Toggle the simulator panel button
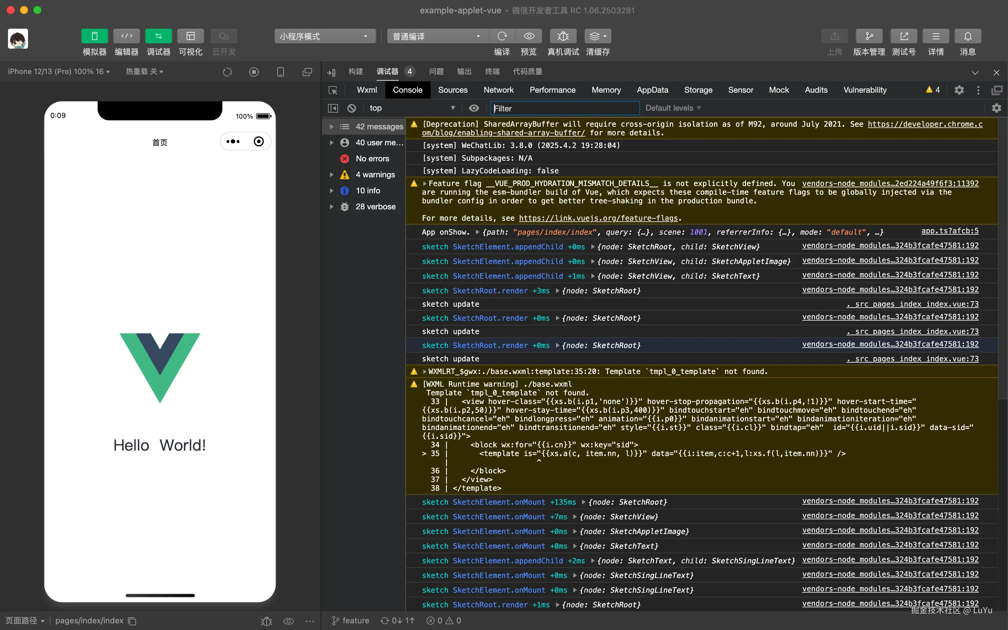The height and width of the screenshot is (630, 1008). [95, 36]
